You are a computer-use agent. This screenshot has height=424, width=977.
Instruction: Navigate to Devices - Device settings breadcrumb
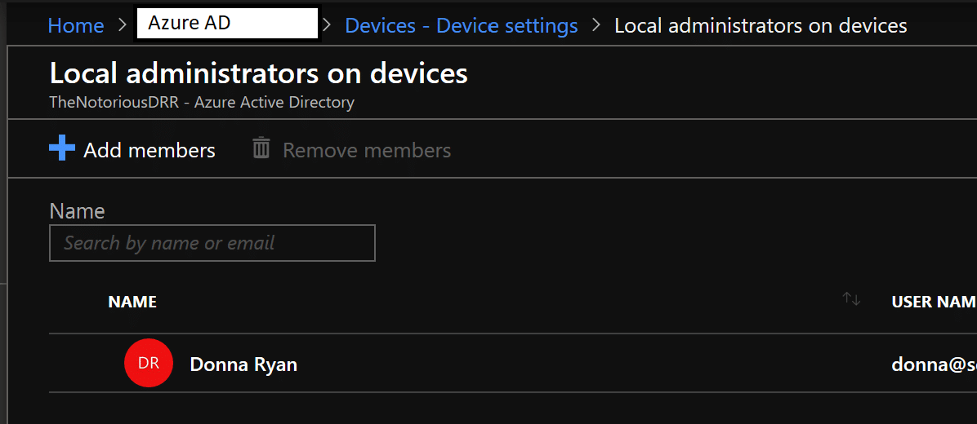(461, 25)
